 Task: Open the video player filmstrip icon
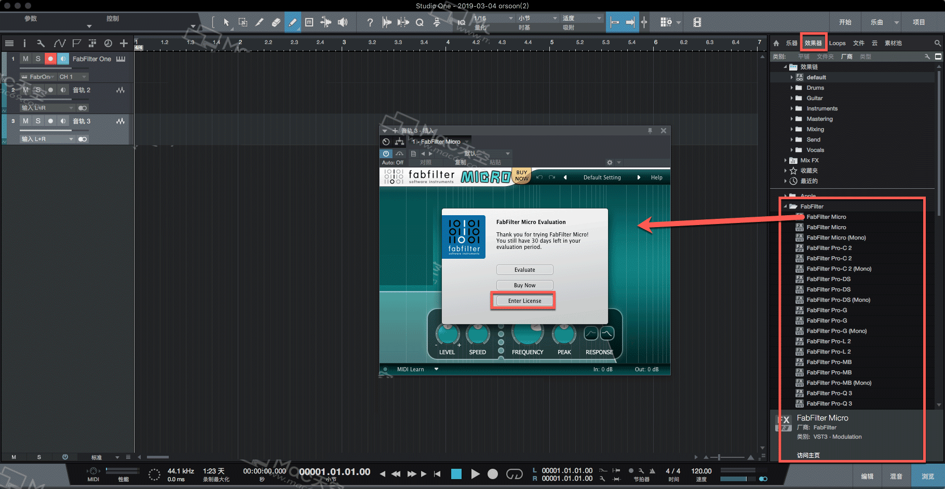click(697, 22)
